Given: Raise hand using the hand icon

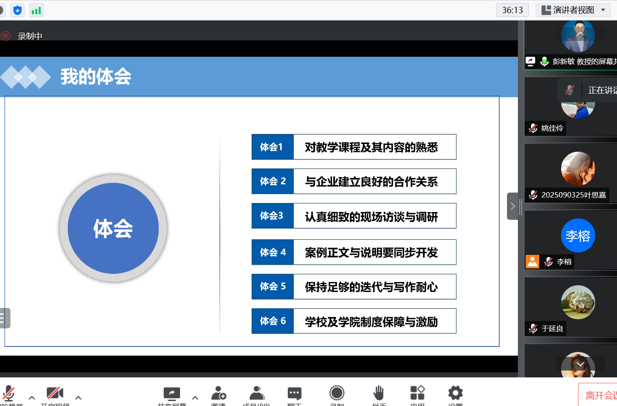Looking at the screenshot, I should tap(378, 394).
